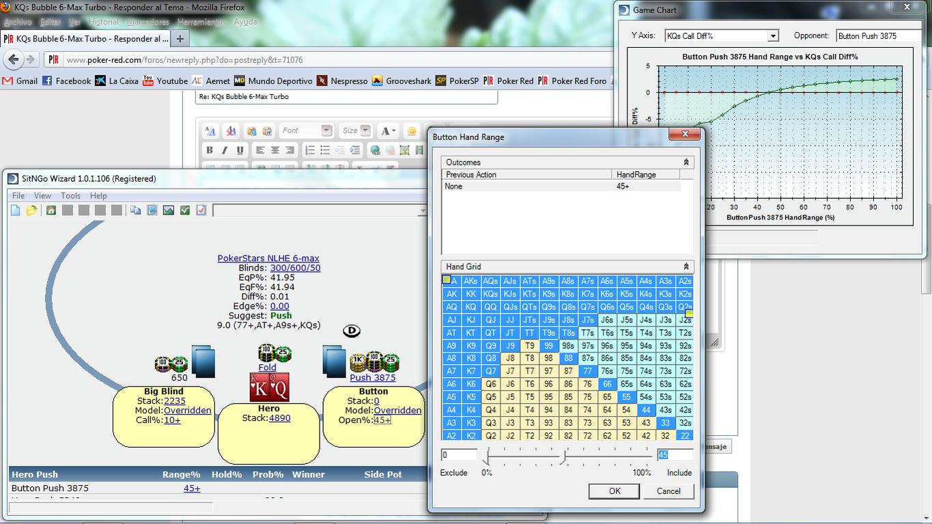
Task: Open File menu in SitNGo Wizard
Action: point(18,195)
